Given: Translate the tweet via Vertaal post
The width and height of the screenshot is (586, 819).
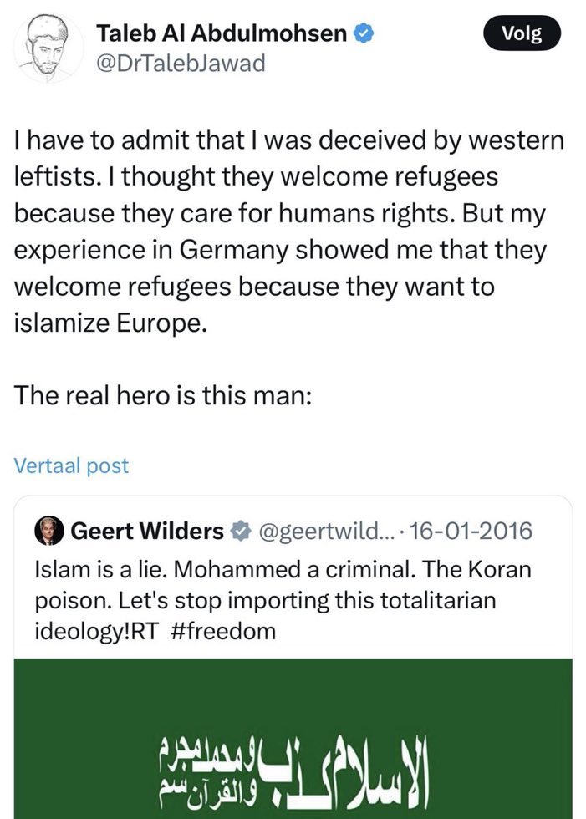Looking at the screenshot, I should point(71,465).
